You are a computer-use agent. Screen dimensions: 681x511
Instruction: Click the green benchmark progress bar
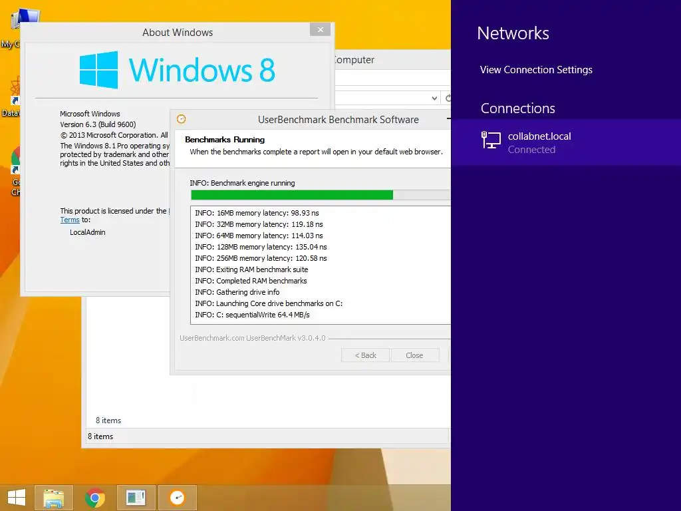click(292, 195)
